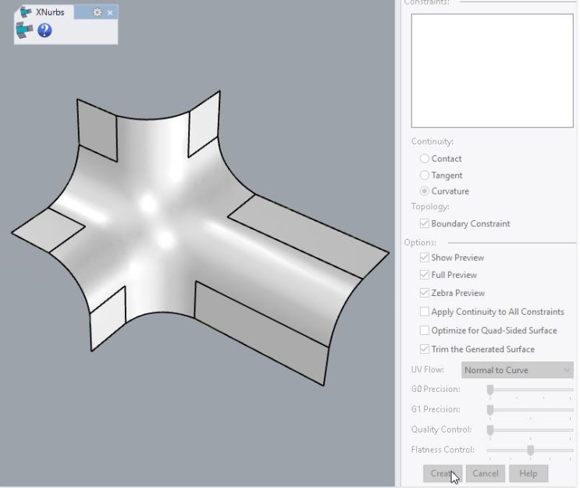Close the XNurbs floating toolbar

tap(110, 13)
